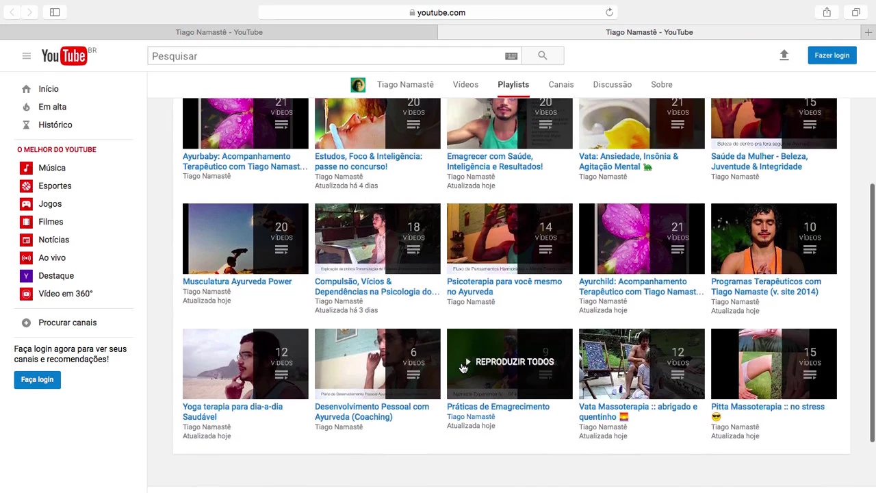This screenshot has height=493, width=876.
Task: Click the Jogos gamepad icon
Action: (26, 204)
